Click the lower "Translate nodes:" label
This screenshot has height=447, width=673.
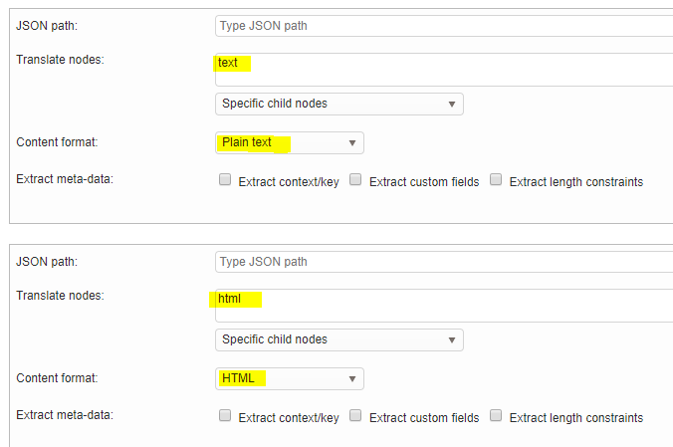(x=60, y=296)
